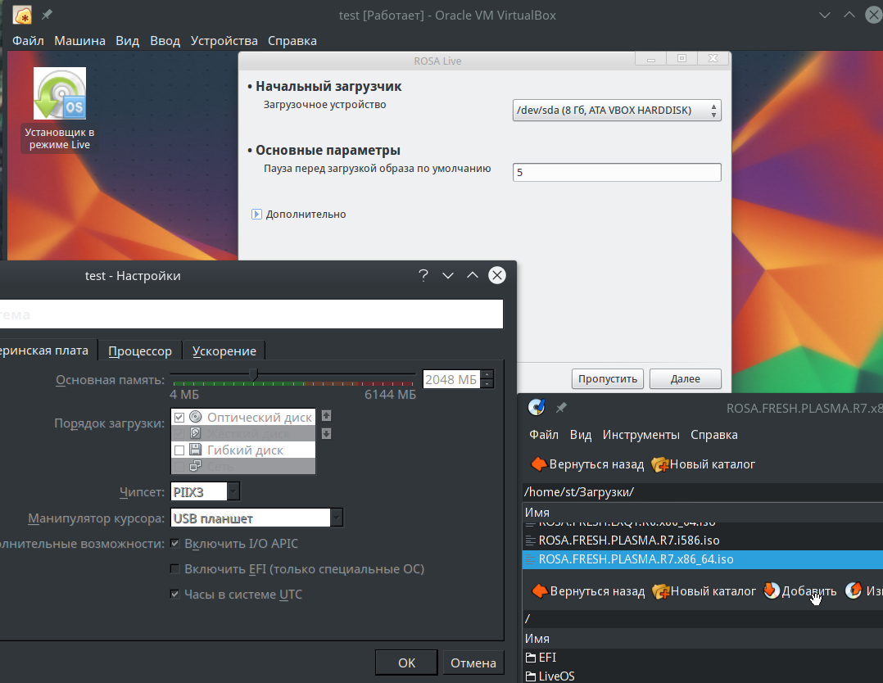
Task: Expand the Additional (Дополнительно) section
Action: (x=256, y=214)
